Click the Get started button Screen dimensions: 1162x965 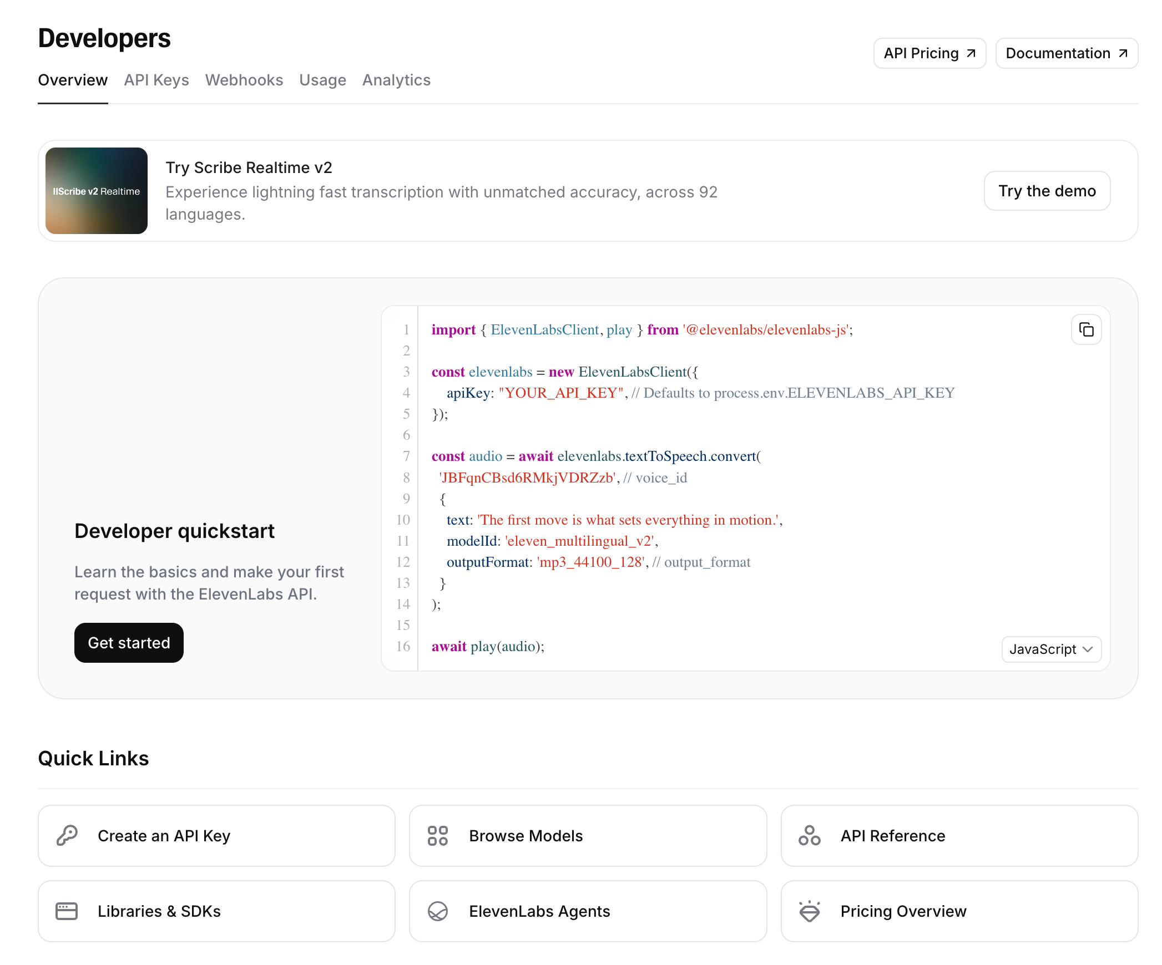(x=128, y=643)
